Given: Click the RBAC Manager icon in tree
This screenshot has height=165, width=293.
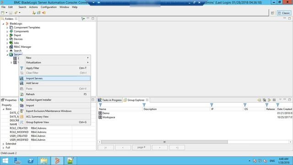Looking at the screenshot, I should point(11,47).
